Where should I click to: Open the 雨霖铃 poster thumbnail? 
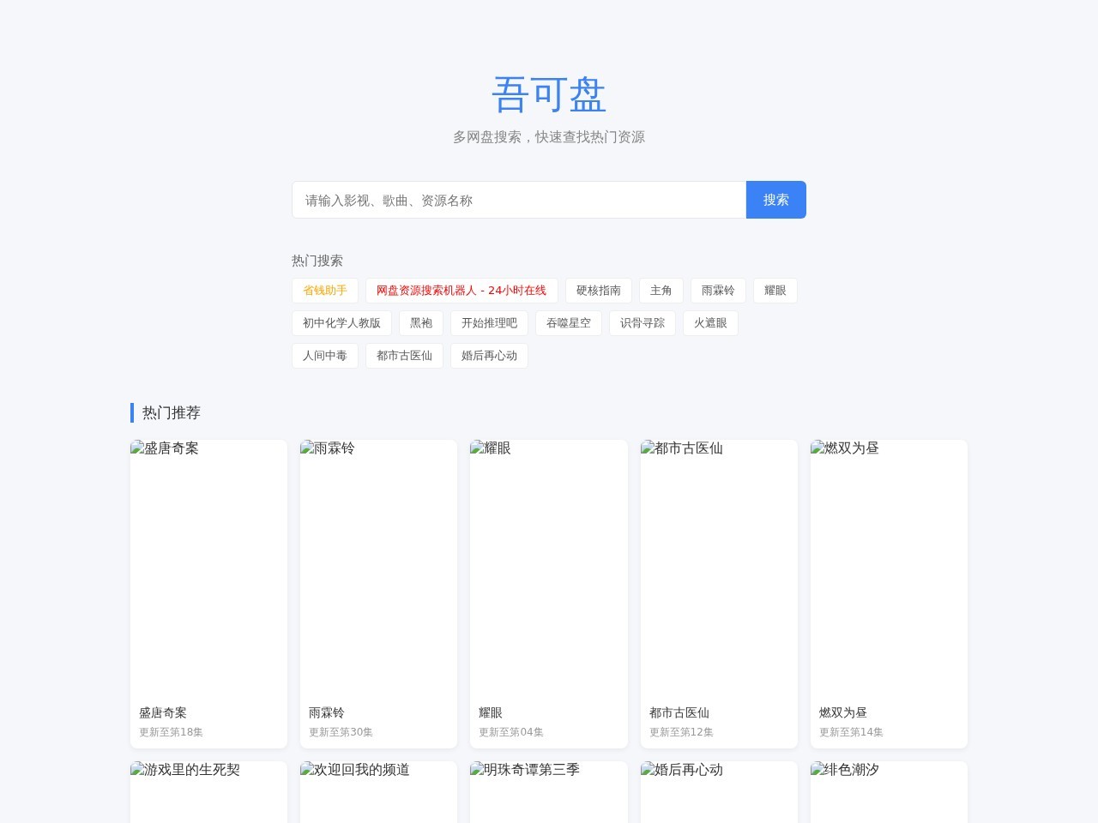[x=378, y=568]
